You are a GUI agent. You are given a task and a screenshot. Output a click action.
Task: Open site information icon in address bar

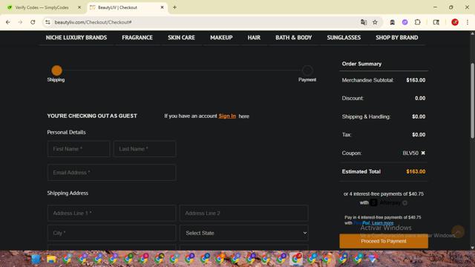pyautogui.click(x=47, y=22)
